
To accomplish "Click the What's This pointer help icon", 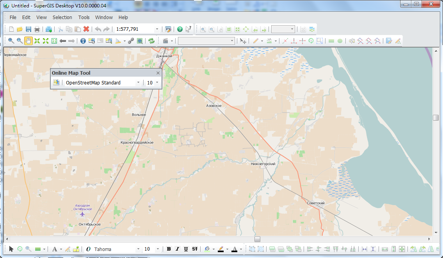I will tap(189, 29).
